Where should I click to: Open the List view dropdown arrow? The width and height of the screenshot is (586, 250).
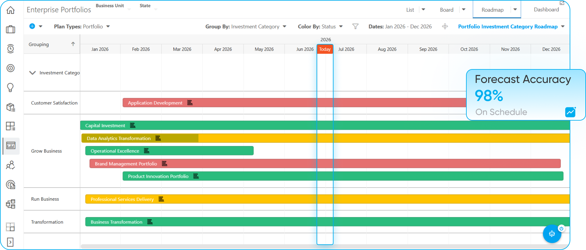click(423, 9)
